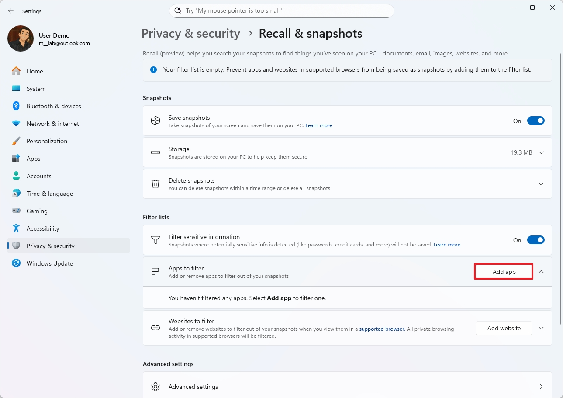The width and height of the screenshot is (563, 398).
Task: Click the Network & internet Wi-Fi icon
Action: (16, 124)
